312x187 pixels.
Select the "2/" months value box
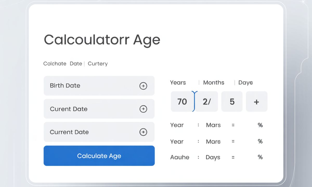207,102
